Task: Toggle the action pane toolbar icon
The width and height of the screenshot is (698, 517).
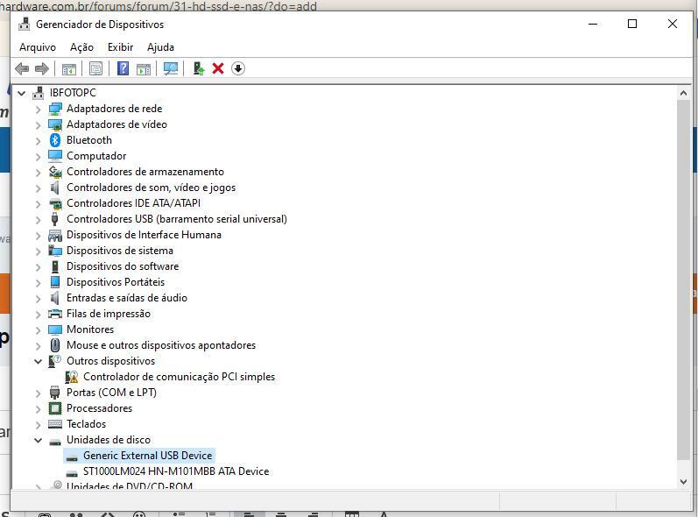Action: 144,68
